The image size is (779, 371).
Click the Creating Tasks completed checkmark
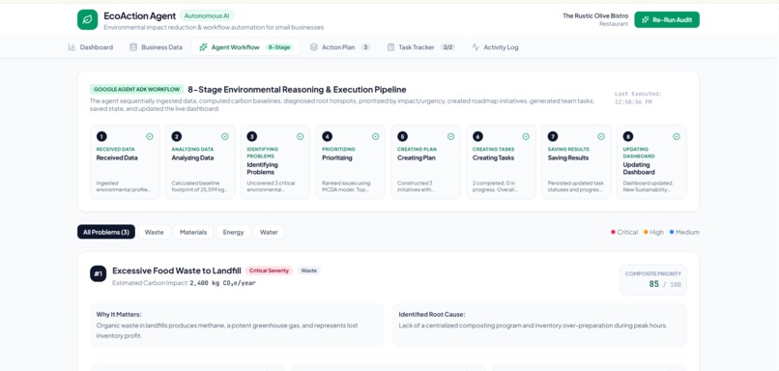(x=526, y=136)
